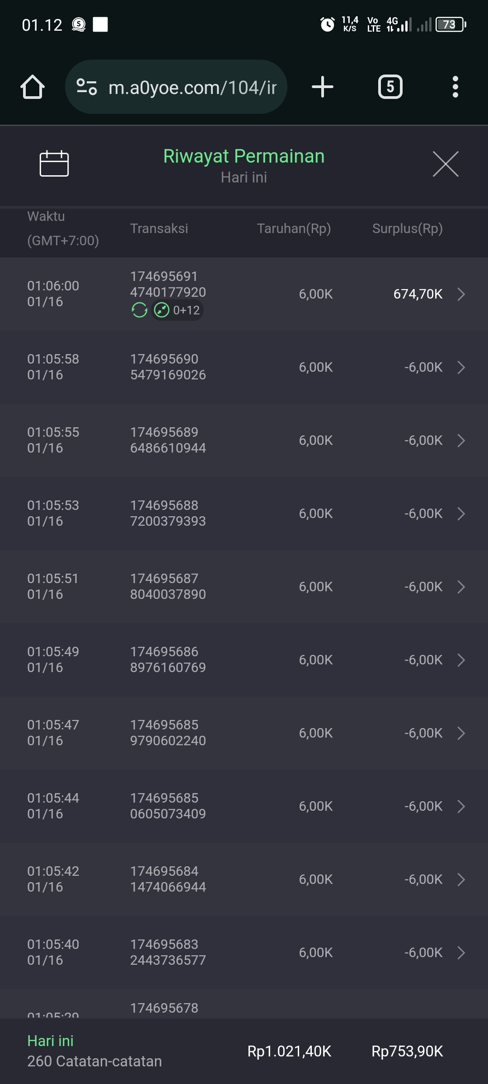The image size is (488, 1084).
Task: Open details chevron for 01:05:51 bet
Action: (x=461, y=587)
